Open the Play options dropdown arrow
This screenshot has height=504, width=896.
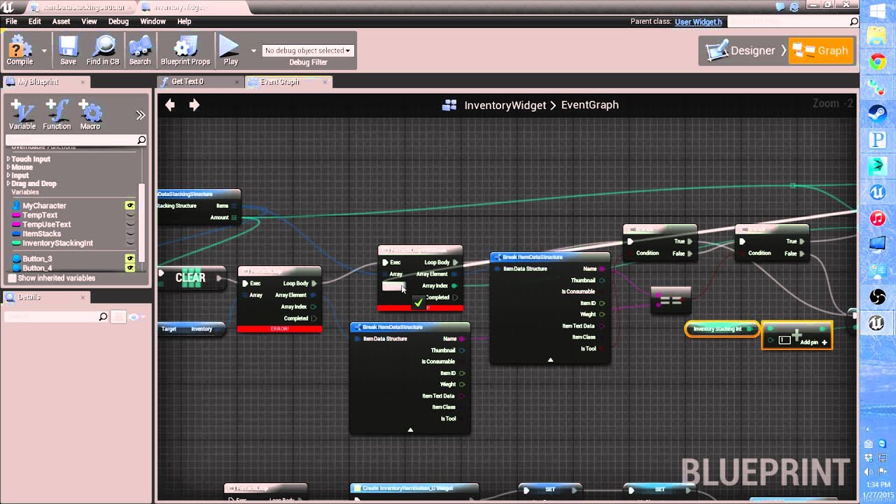pos(253,50)
